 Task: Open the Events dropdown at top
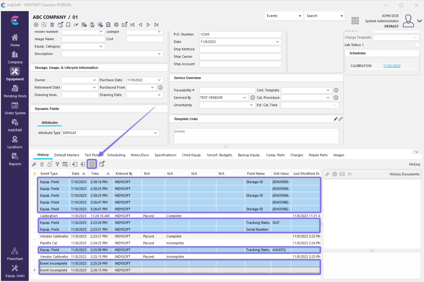pos(284,16)
